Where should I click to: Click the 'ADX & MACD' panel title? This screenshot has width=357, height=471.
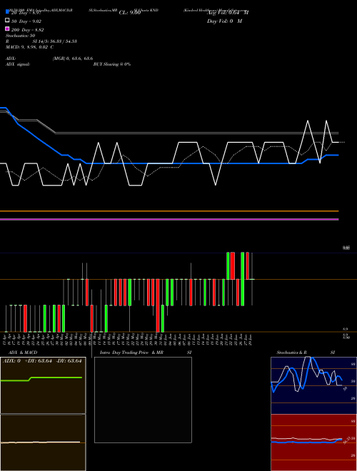[x=23, y=353]
